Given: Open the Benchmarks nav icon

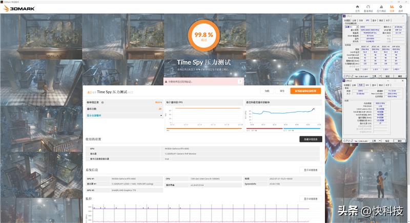Looking at the screenshot, I should tap(368, 8).
